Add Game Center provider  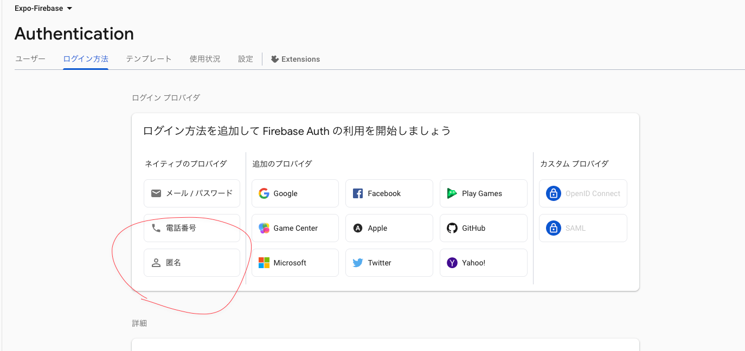(296, 228)
